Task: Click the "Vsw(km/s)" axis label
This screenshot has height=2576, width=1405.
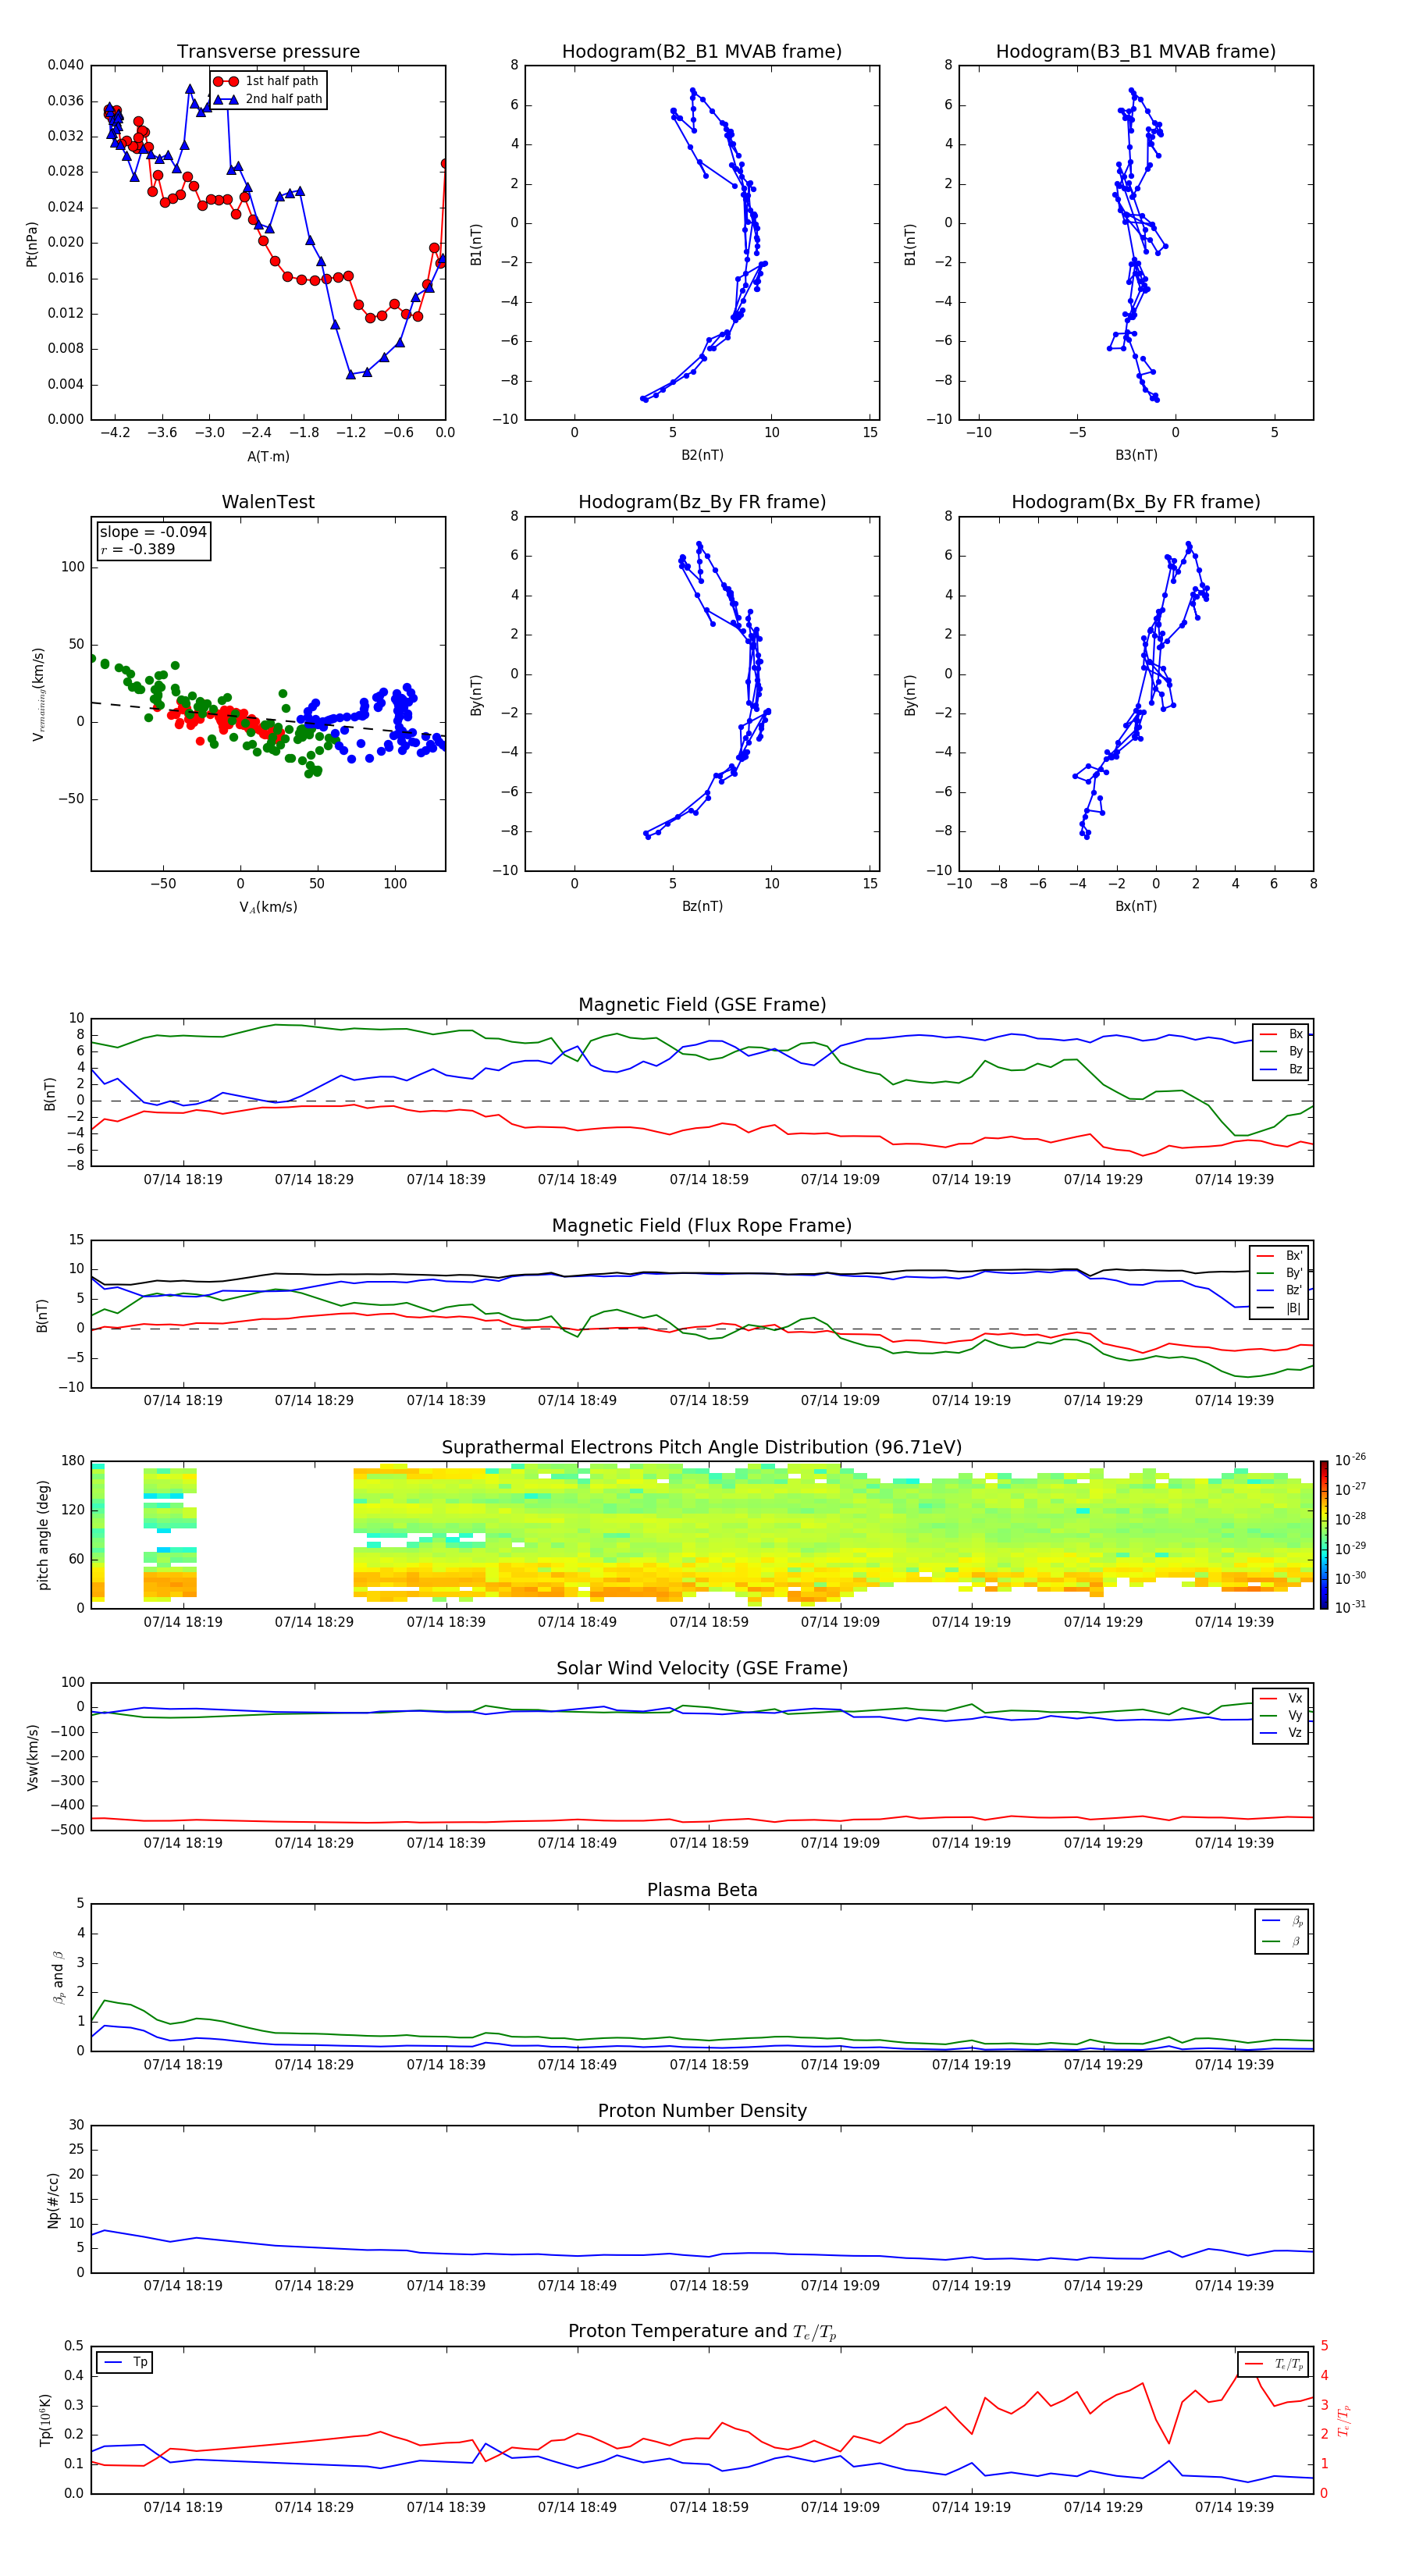Action: [32, 1756]
